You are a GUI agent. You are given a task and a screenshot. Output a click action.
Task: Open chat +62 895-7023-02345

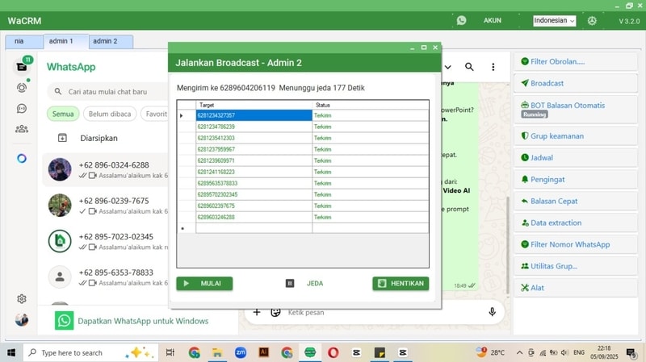click(x=105, y=241)
